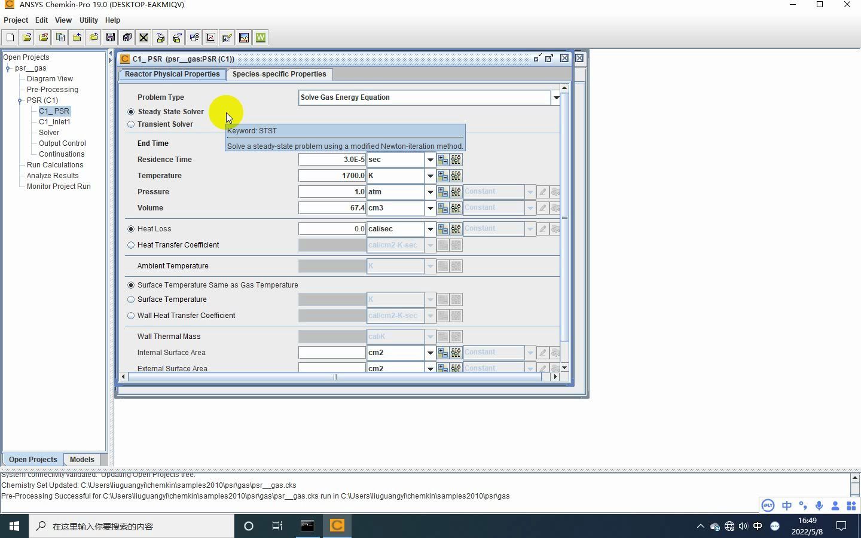The image size is (861, 538).
Task: Open the Volume unit dropdown (cm3)
Action: click(x=430, y=208)
